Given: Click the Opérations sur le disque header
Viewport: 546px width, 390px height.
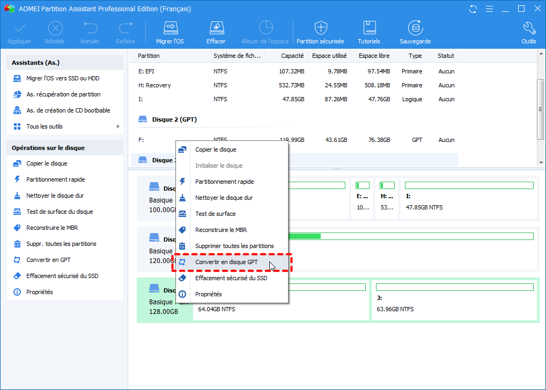Looking at the screenshot, I should coord(65,148).
